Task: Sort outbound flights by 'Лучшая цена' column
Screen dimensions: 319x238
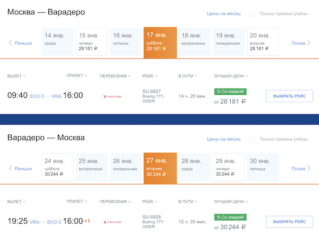Action: click(231, 76)
